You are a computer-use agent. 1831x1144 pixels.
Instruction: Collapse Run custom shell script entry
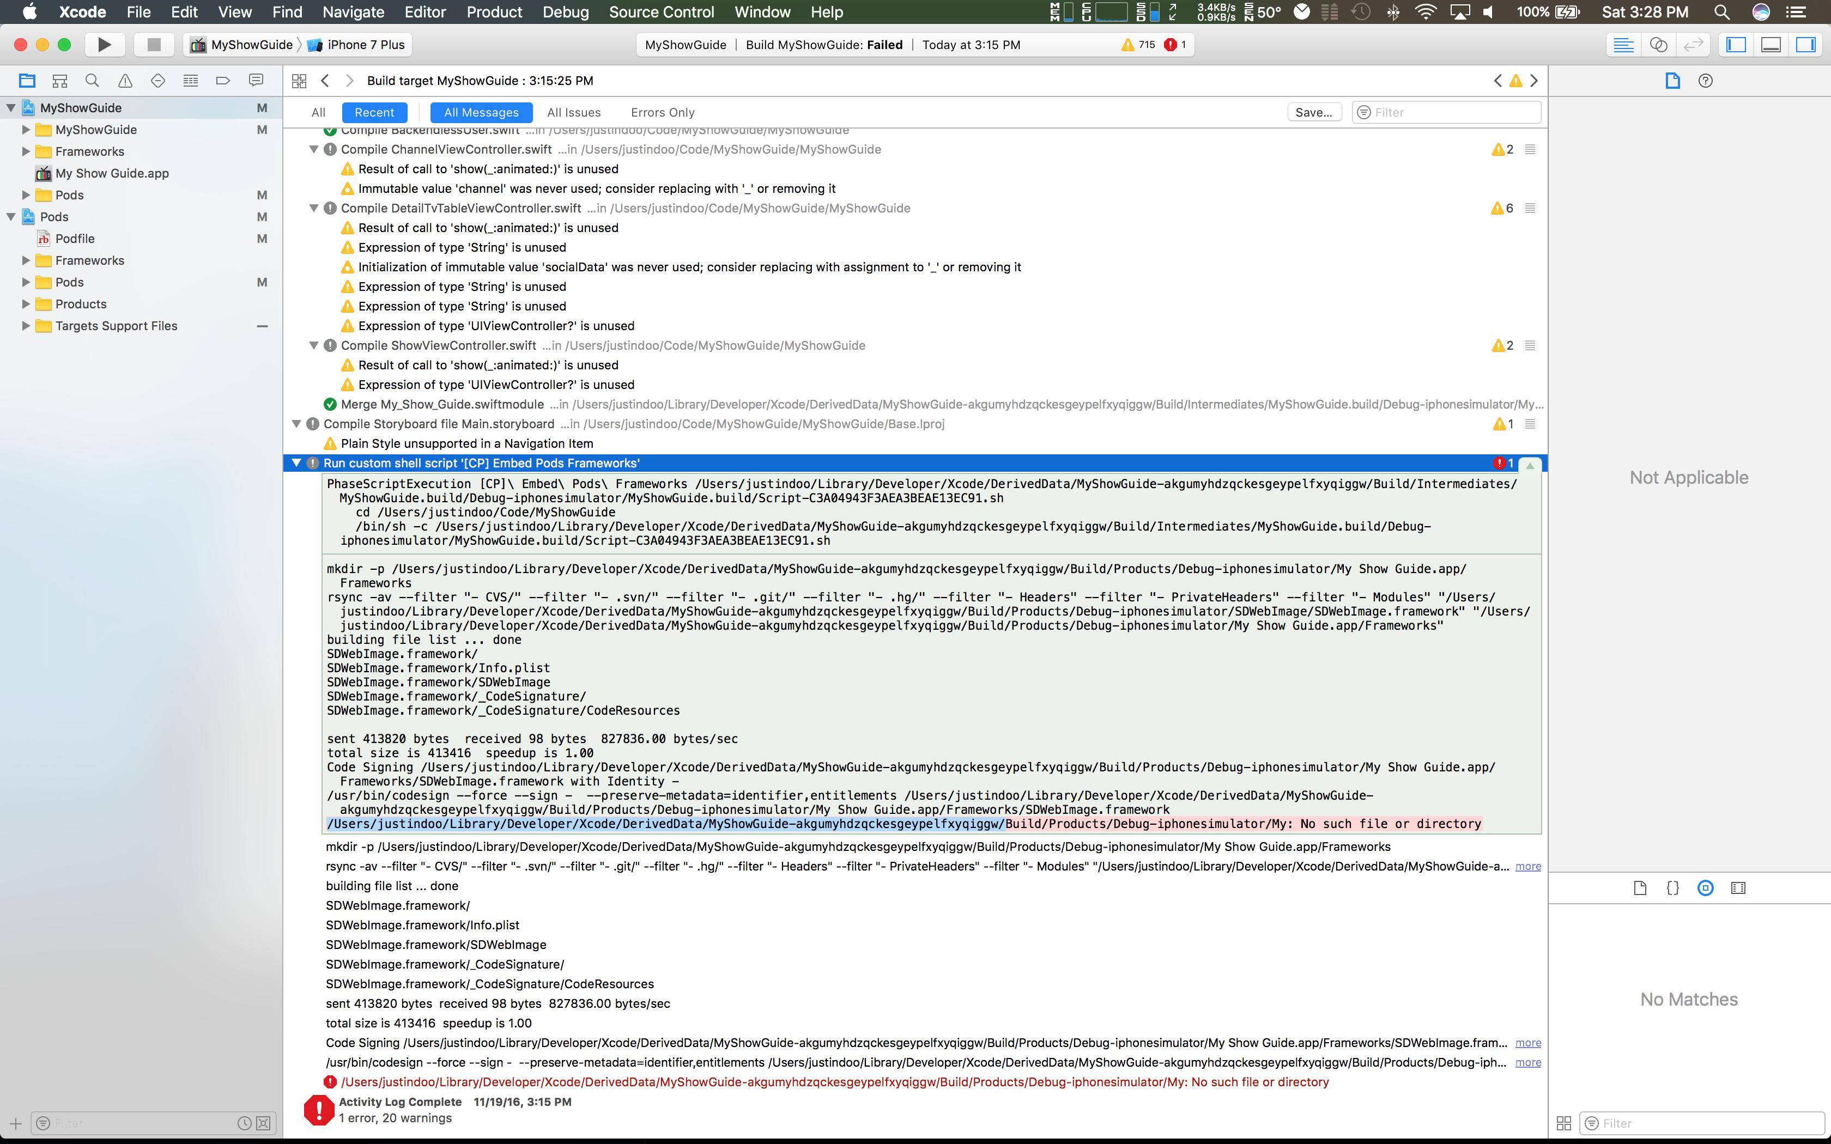click(x=296, y=463)
